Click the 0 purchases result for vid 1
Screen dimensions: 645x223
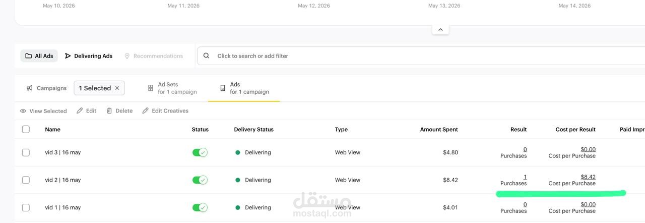coord(525,205)
